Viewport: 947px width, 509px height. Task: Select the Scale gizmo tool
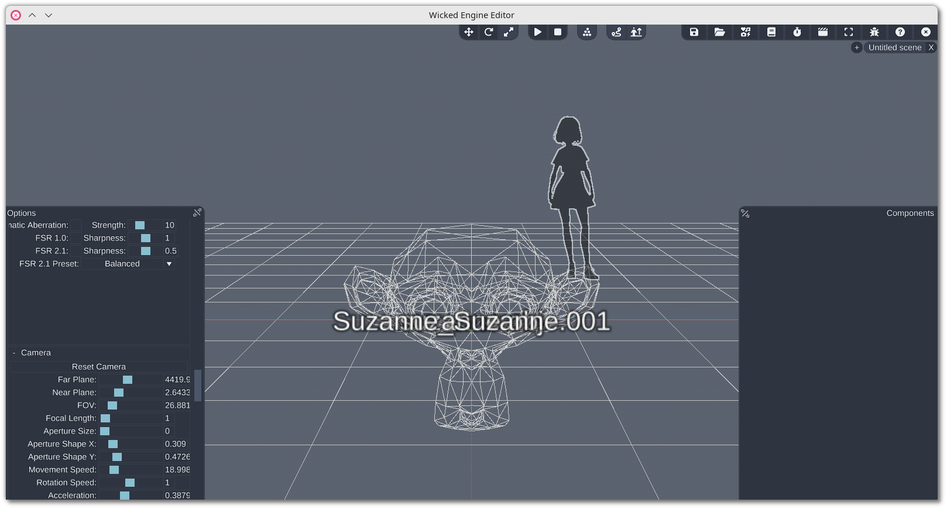[x=509, y=32]
